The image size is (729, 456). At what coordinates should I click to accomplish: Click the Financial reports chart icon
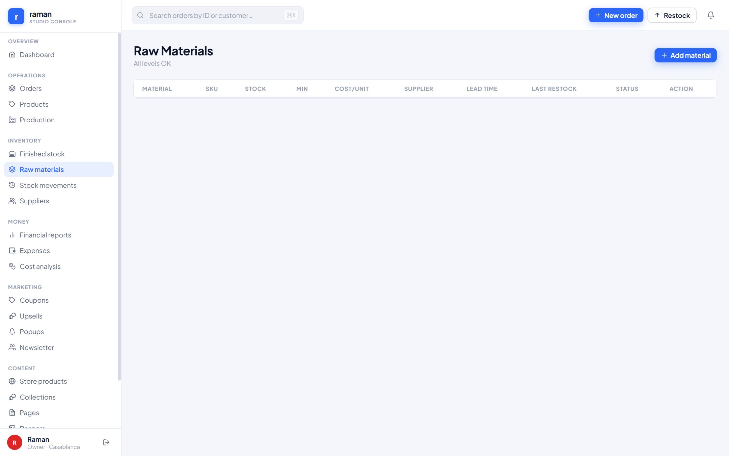coord(12,235)
